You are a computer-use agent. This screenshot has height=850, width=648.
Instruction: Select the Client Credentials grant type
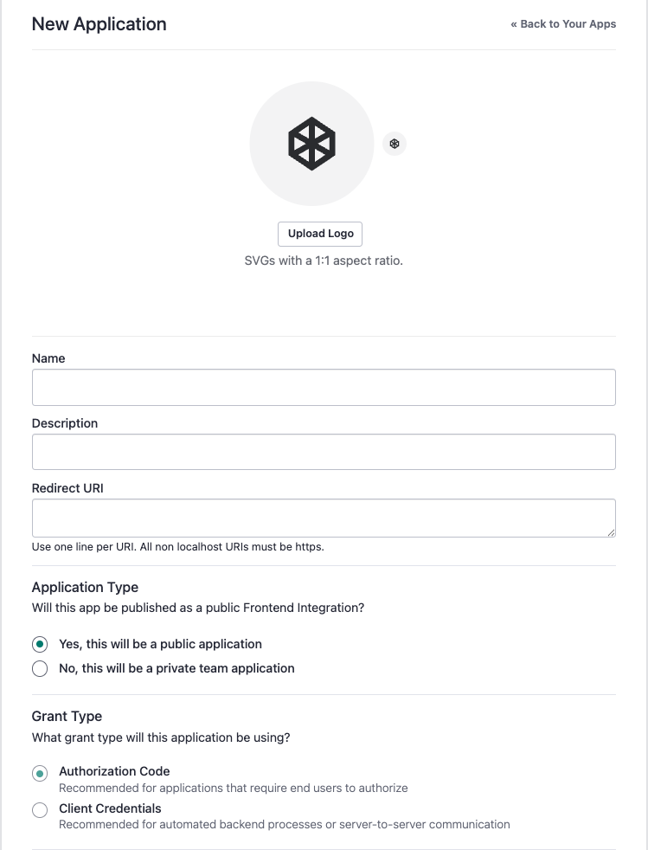click(40, 809)
